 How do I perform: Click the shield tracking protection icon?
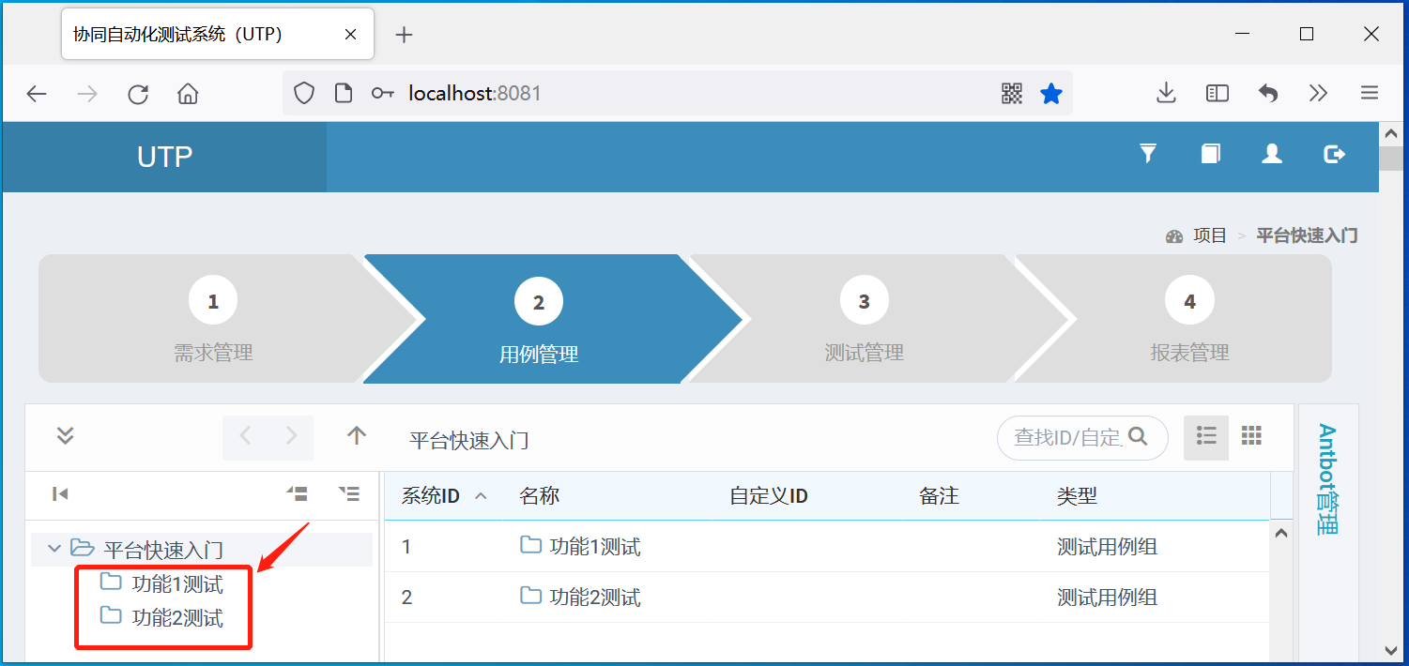coord(304,93)
